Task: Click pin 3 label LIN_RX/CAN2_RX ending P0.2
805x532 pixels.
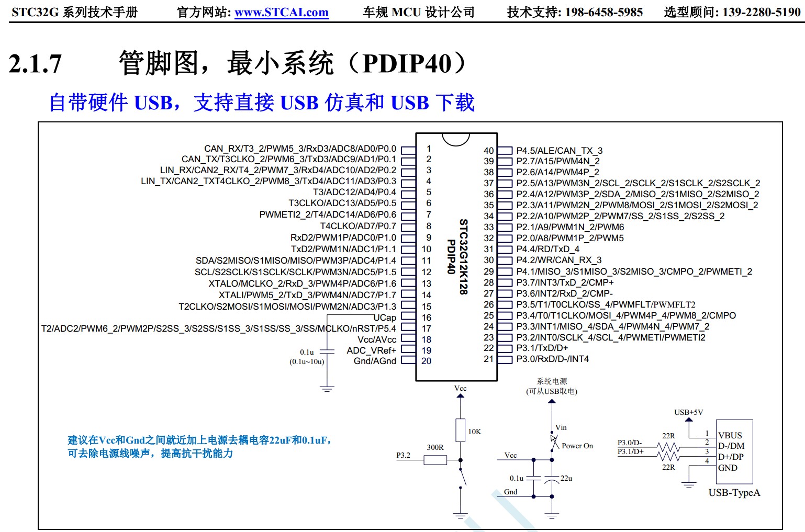Action: [x=278, y=170]
